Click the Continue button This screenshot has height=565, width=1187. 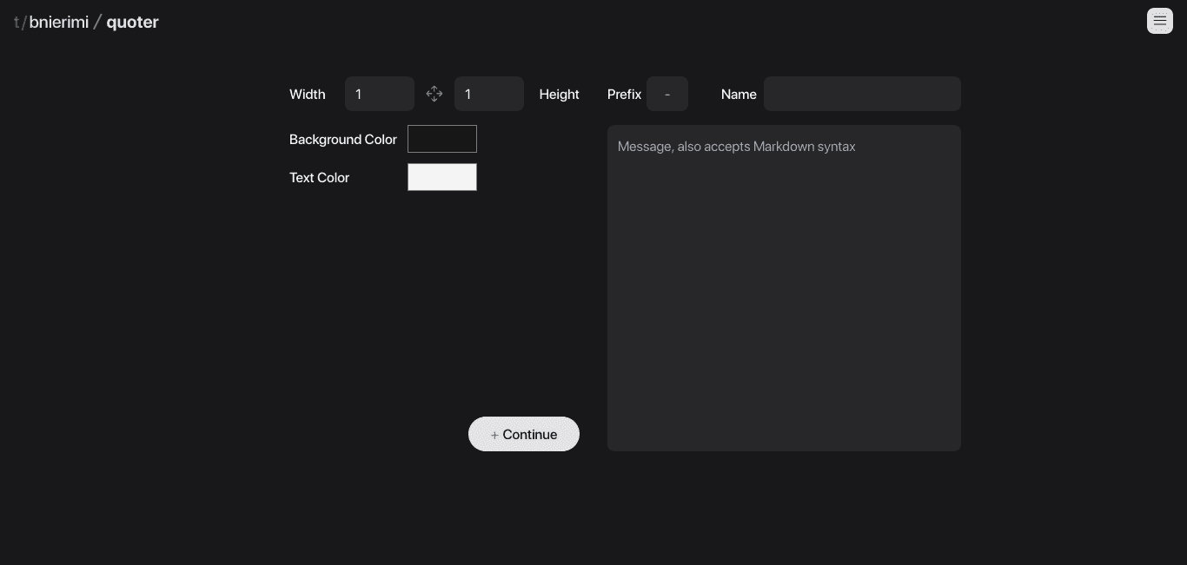point(524,434)
